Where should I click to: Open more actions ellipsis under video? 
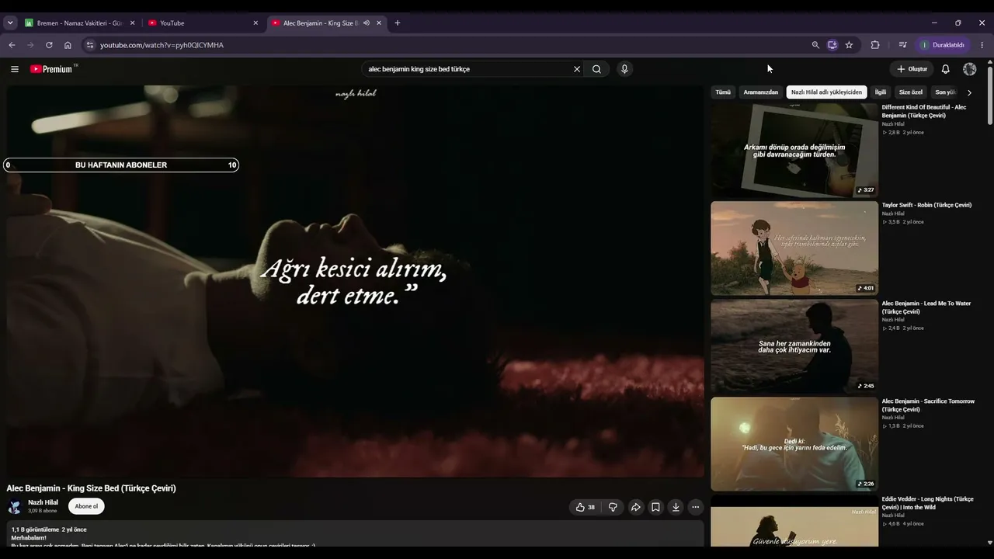coord(696,507)
